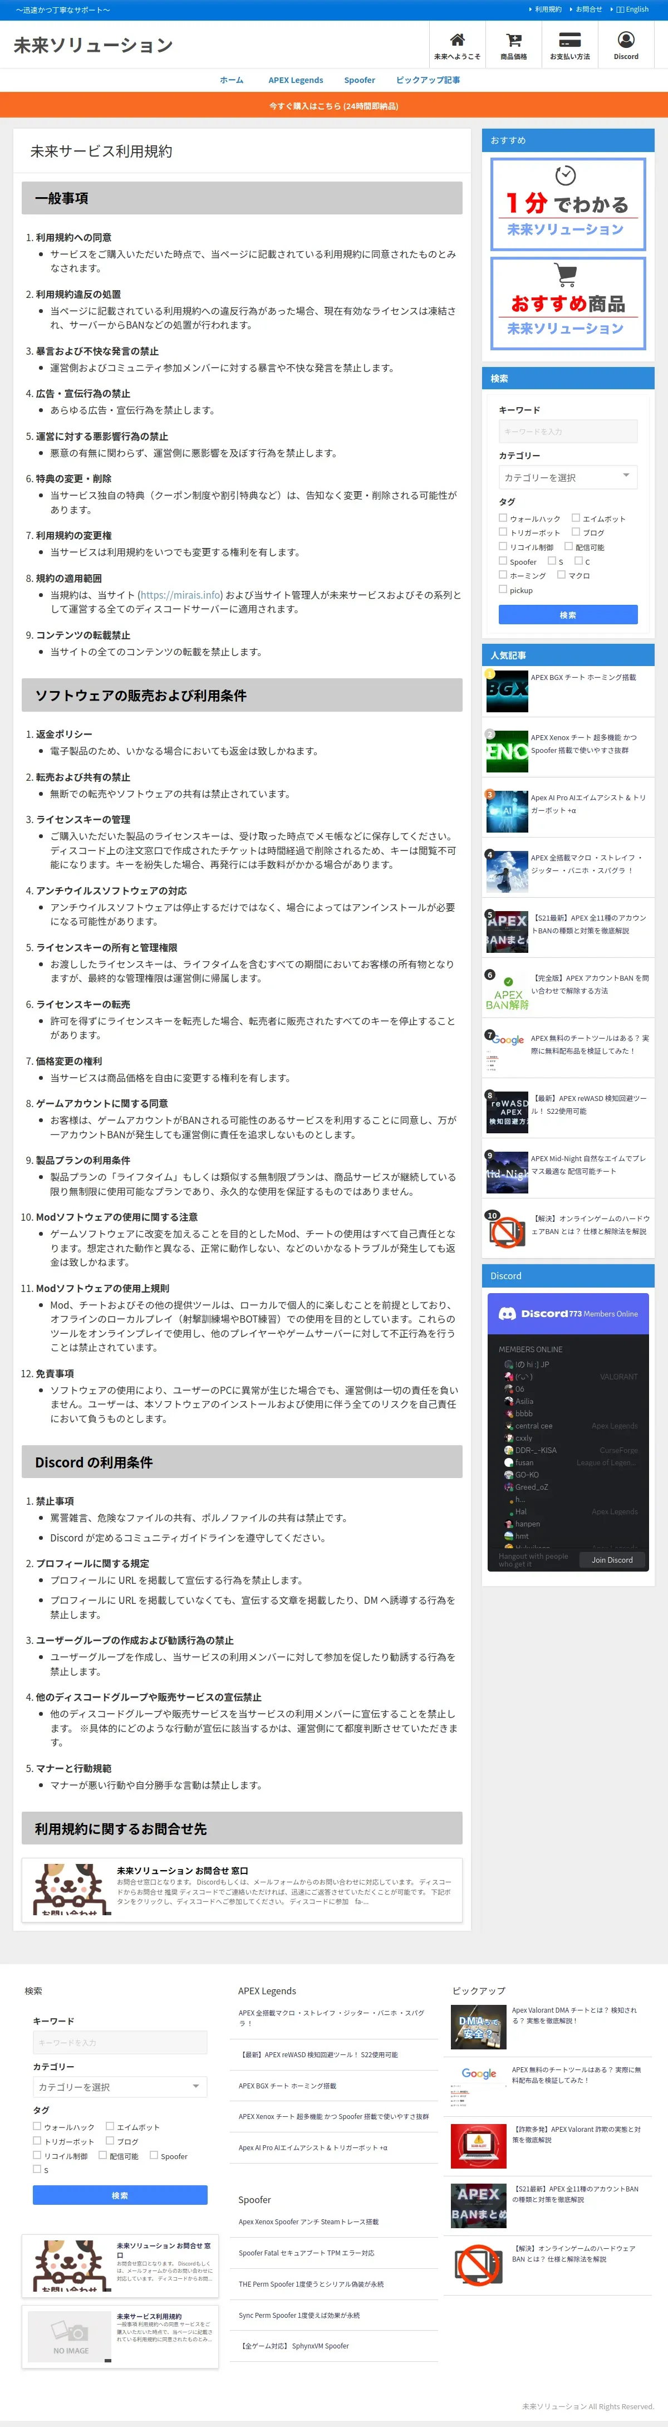Go to ホーム in navigation menu
Viewport: 668px width, 2427px height.
point(232,80)
